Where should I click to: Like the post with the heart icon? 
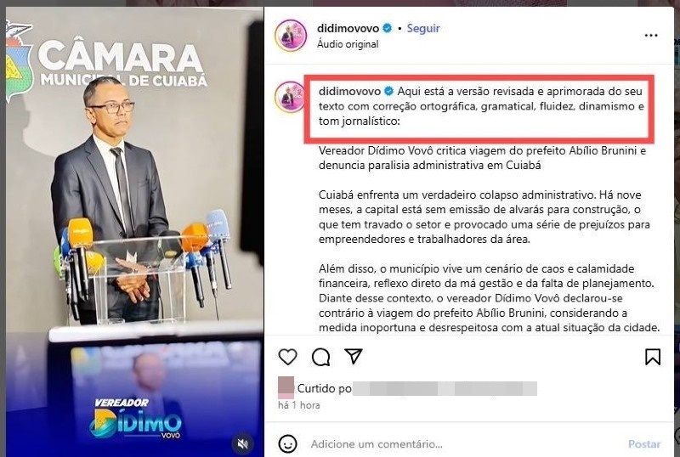point(287,357)
